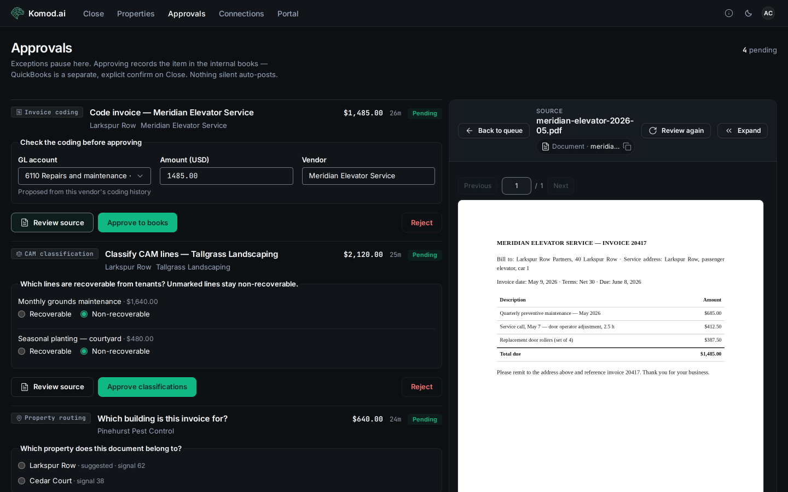Switch to Properties tab
Viewport: 788px width, 492px height.
click(x=136, y=14)
